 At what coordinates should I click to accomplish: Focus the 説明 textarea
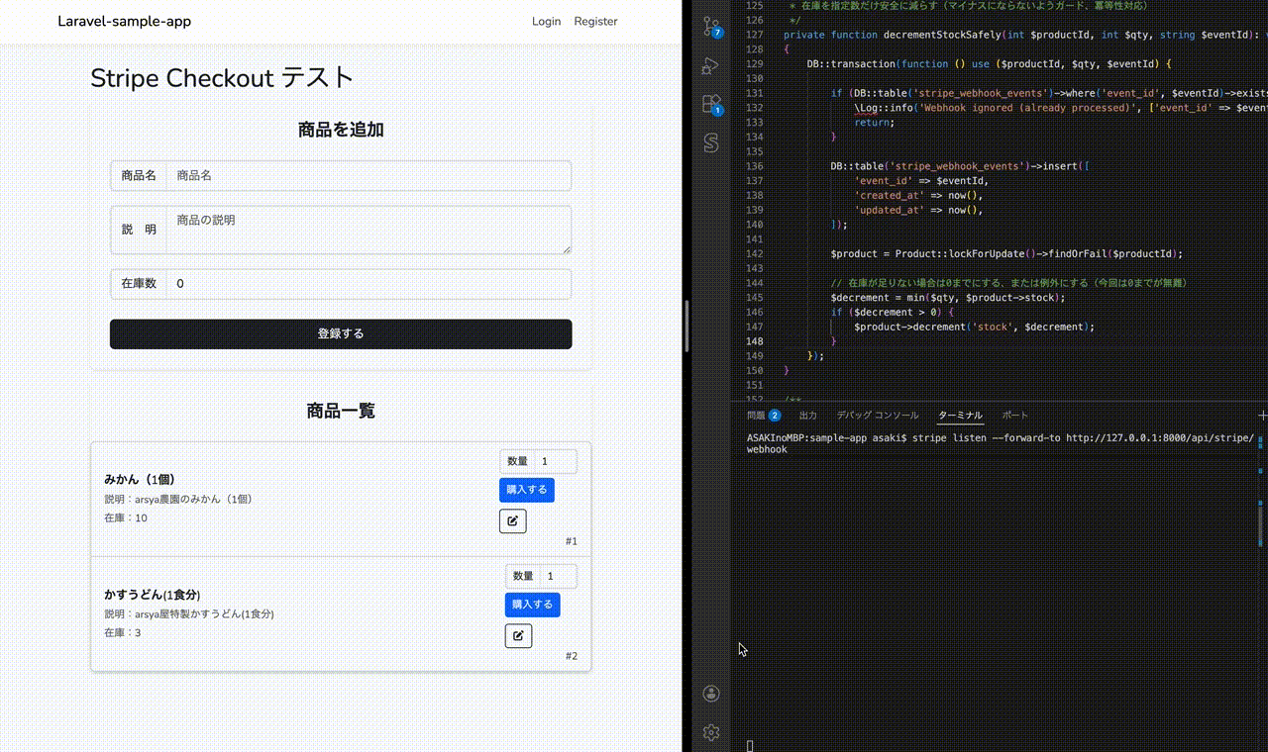(x=369, y=230)
